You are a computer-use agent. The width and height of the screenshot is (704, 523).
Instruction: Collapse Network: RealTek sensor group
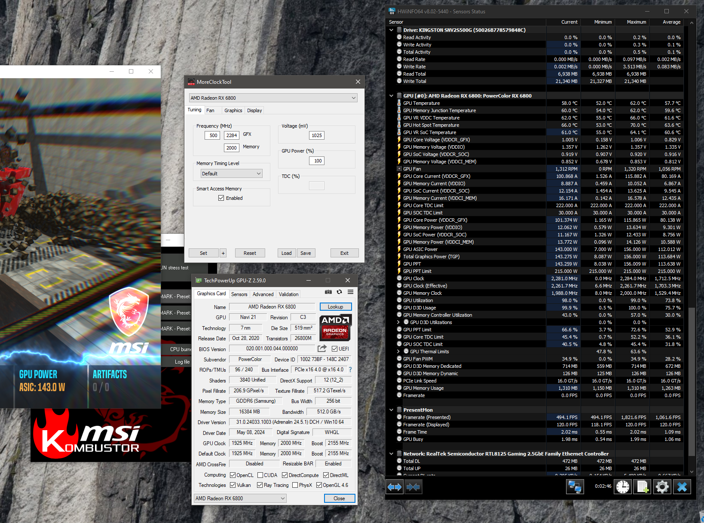pyautogui.click(x=391, y=454)
